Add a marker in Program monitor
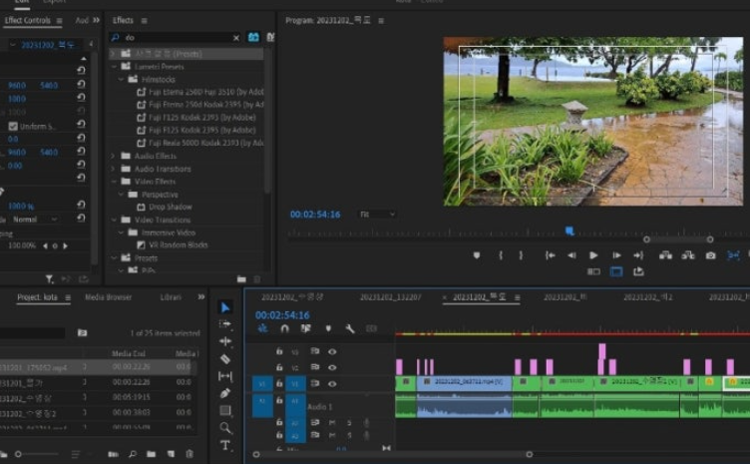The height and width of the screenshot is (464, 750). tap(477, 255)
